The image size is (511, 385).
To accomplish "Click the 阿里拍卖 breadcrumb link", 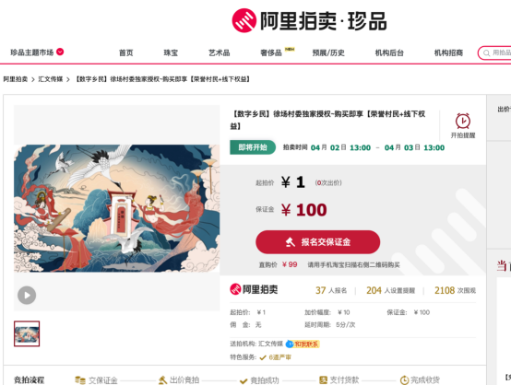I will [x=16, y=79].
